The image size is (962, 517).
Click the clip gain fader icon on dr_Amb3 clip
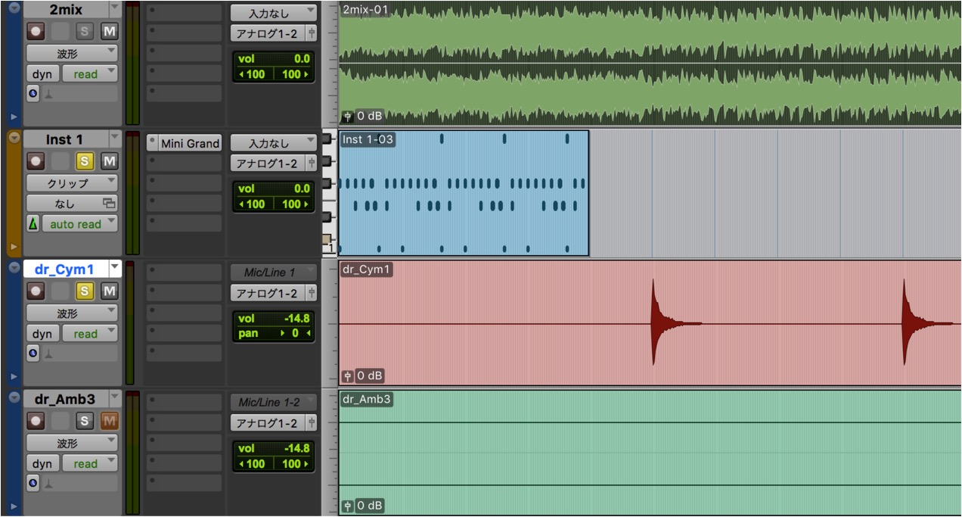pos(348,506)
